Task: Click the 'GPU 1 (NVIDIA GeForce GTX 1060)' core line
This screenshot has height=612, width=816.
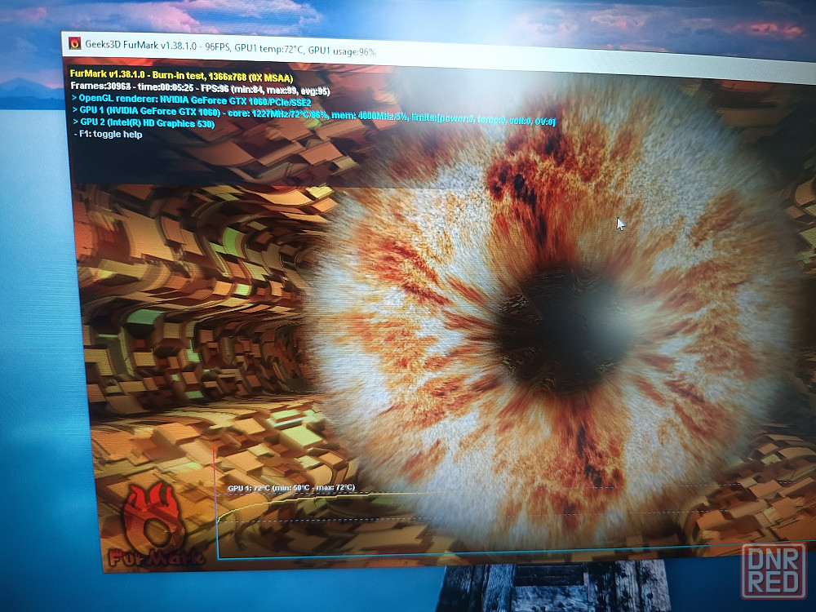Action: [x=314, y=115]
